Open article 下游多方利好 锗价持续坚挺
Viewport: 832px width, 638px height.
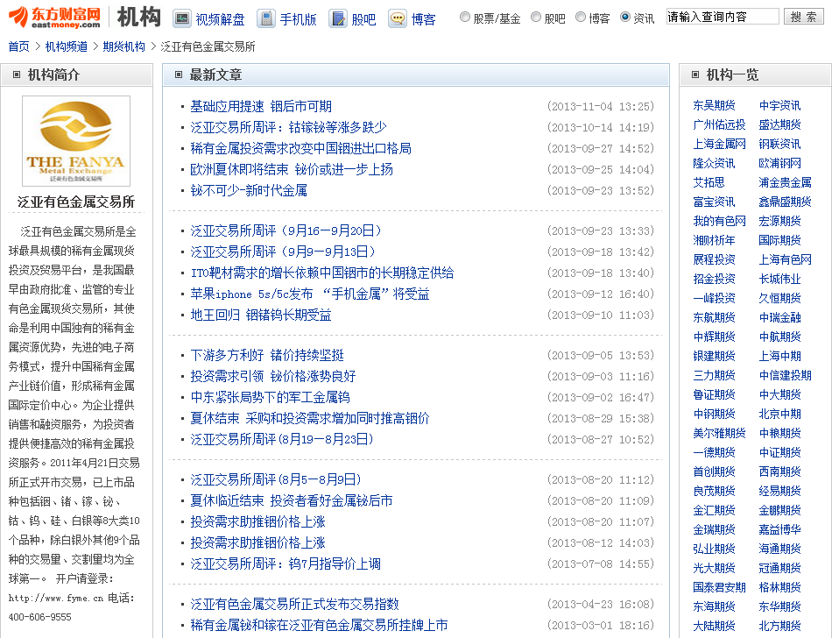(267, 355)
